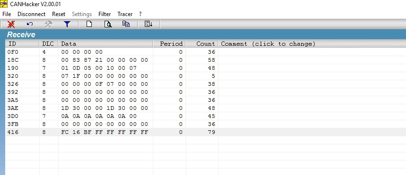Click the list with down arrow icon
This screenshot has height=175, width=406.
[149, 24]
